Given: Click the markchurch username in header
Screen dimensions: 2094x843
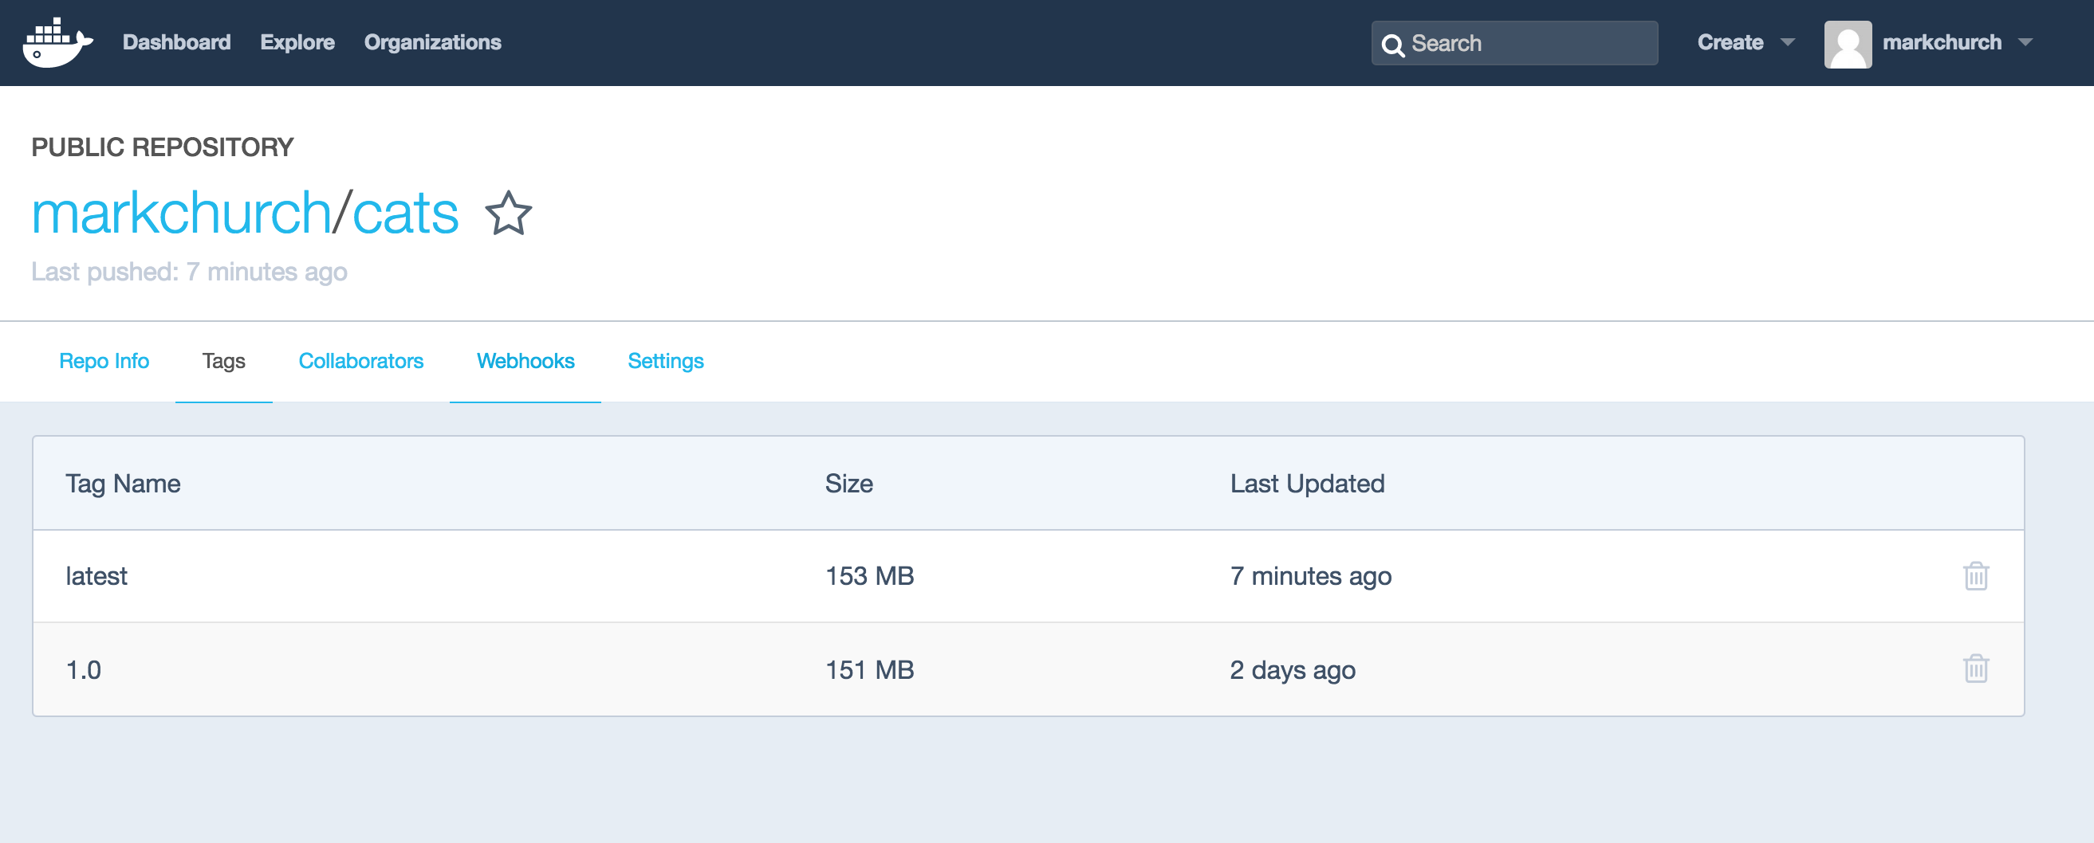Looking at the screenshot, I should pos(1941,42).
